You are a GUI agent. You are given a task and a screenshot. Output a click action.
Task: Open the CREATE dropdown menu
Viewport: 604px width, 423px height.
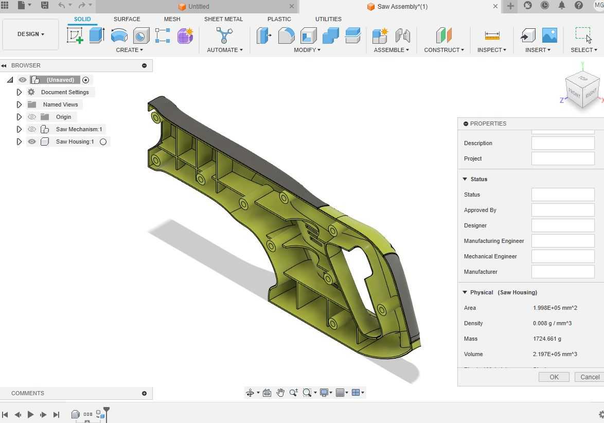tap(130, 50)
